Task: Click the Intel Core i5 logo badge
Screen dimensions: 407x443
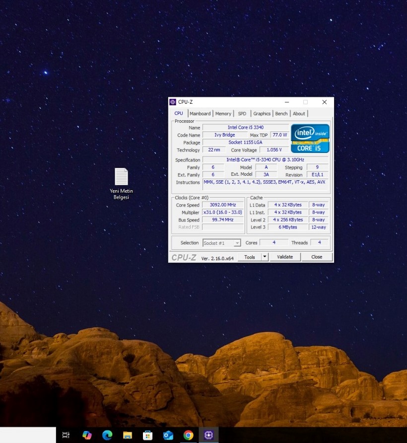Action: 310,139
